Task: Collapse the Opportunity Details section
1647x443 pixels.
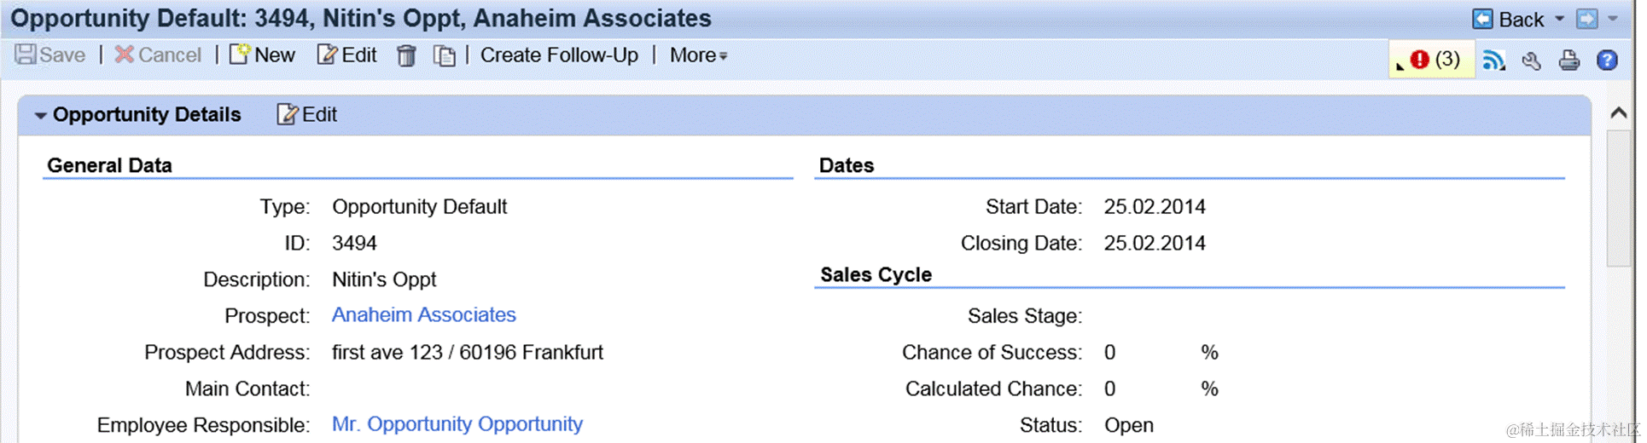Action: [x=40, y=115]
